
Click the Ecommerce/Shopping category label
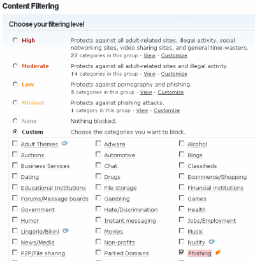tap(217, 177)
